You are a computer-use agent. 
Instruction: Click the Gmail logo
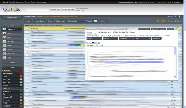click(11, 9)
